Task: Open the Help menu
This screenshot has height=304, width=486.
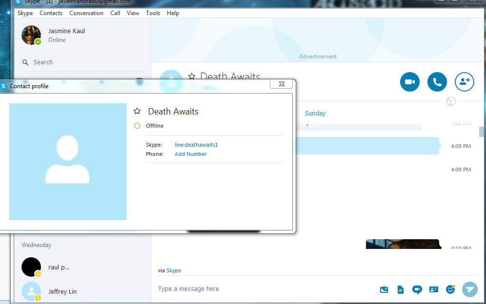Action: tap(173, 13)
